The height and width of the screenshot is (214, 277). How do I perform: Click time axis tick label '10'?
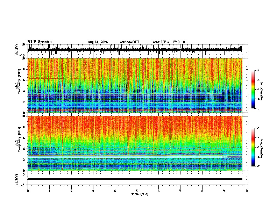tap(246, 191)
